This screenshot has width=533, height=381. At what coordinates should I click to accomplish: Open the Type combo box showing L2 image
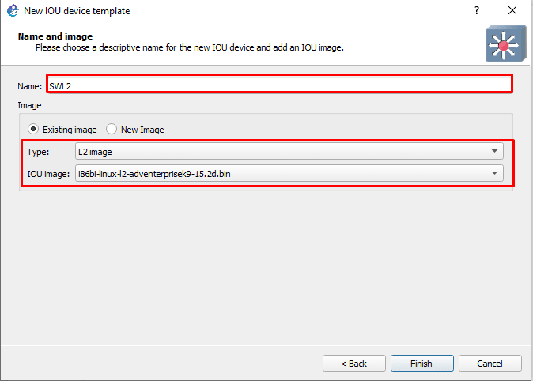coord(289,151)
